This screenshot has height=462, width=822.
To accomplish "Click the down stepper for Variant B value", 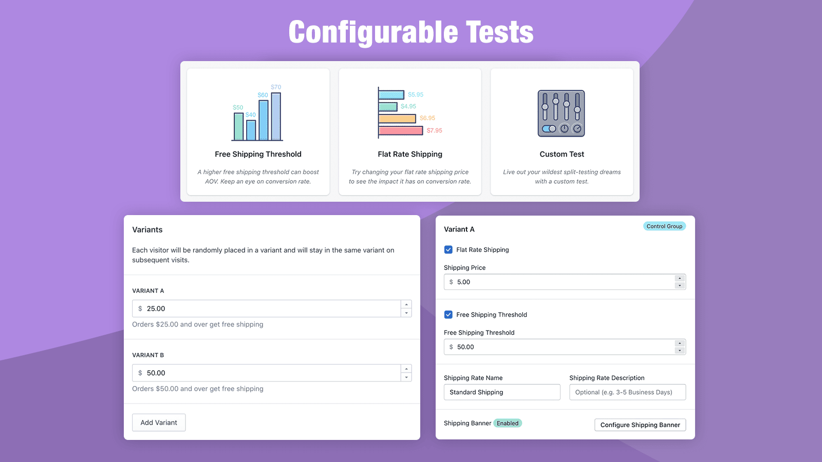I will coord(406,376).
